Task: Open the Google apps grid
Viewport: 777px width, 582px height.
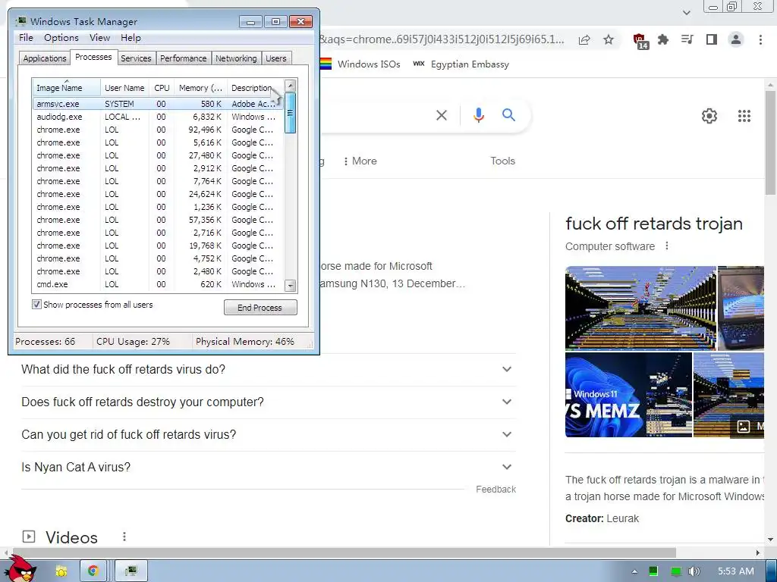Action: (744, 116)
